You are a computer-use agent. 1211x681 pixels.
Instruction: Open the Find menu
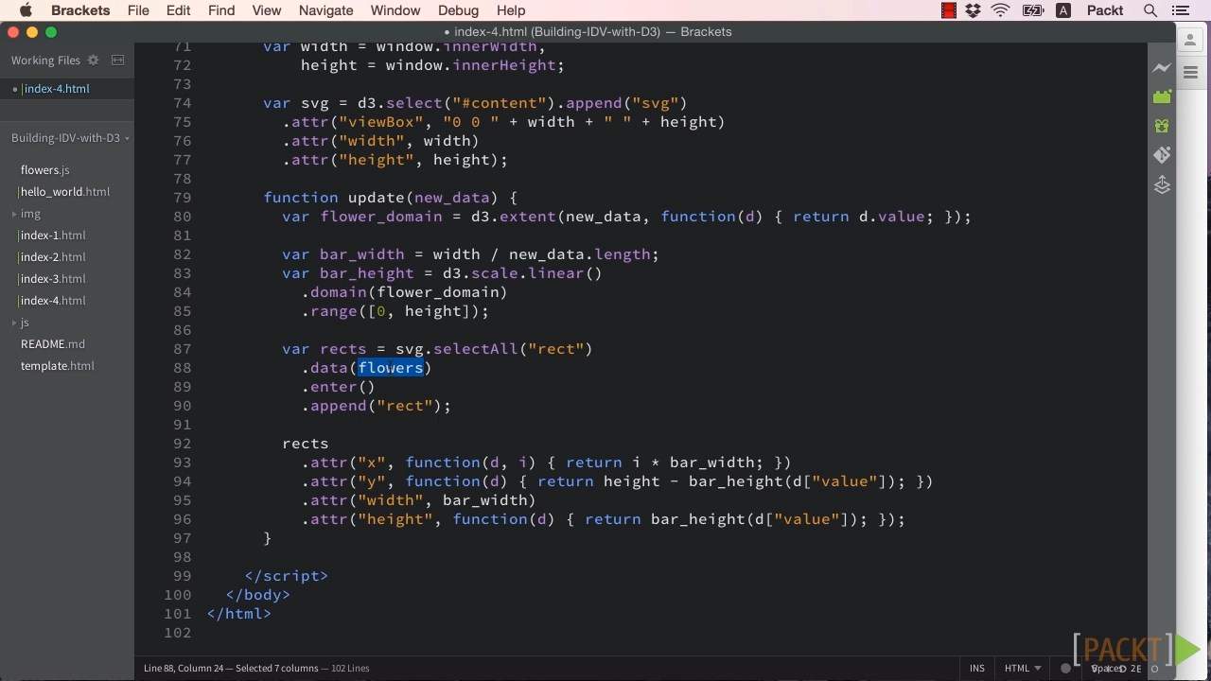click(x=220, y=10)
